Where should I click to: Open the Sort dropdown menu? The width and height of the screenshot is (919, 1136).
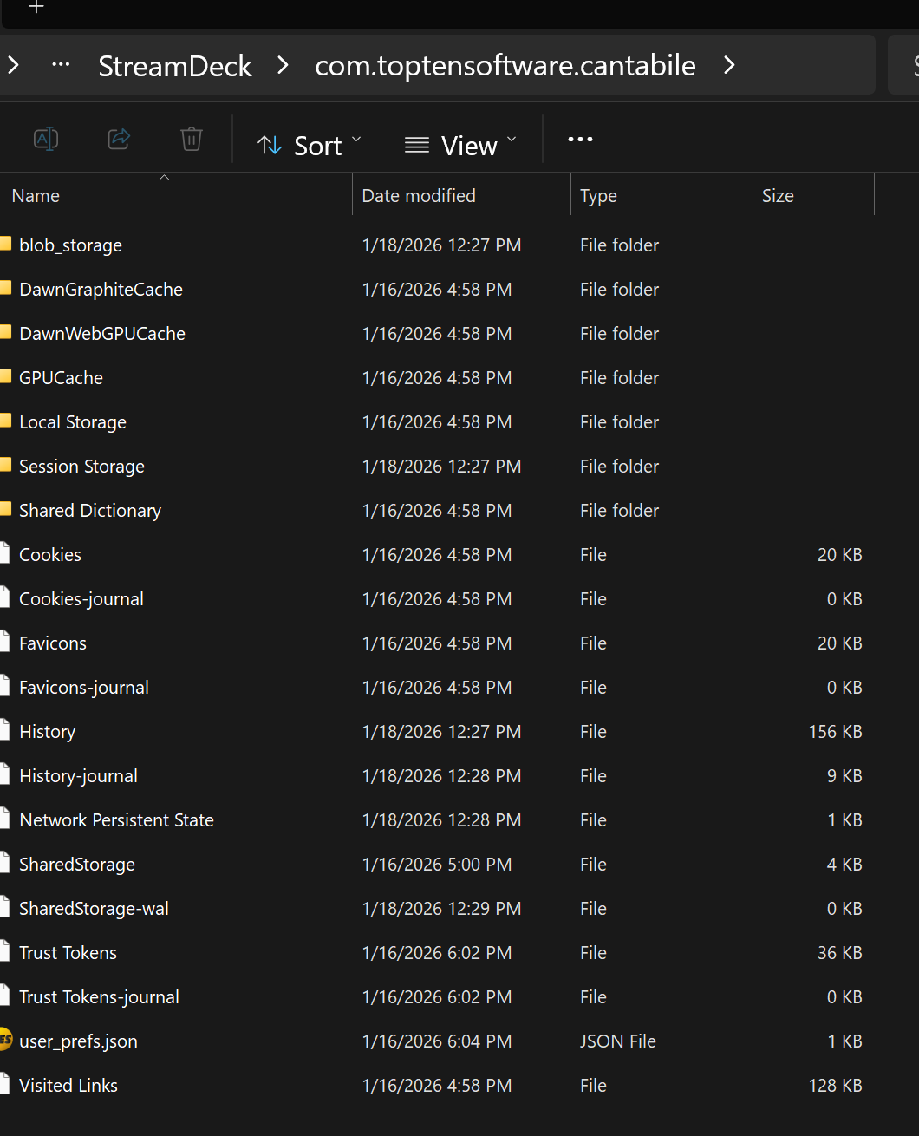310,145
